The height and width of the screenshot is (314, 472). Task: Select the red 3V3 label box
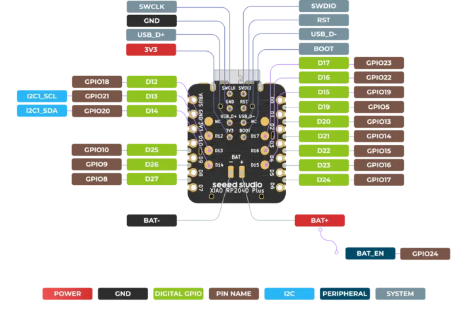click(x=151, y=50)
